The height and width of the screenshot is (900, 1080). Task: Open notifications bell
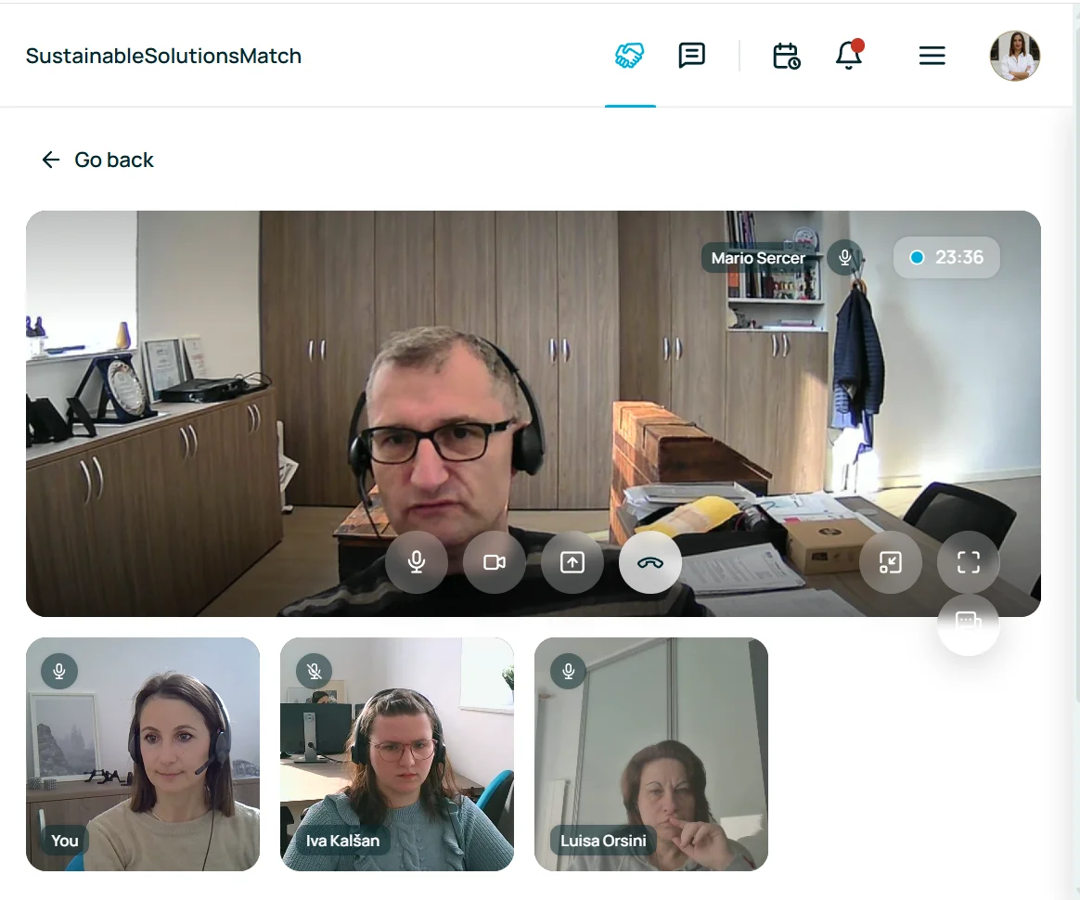(849, 56)
